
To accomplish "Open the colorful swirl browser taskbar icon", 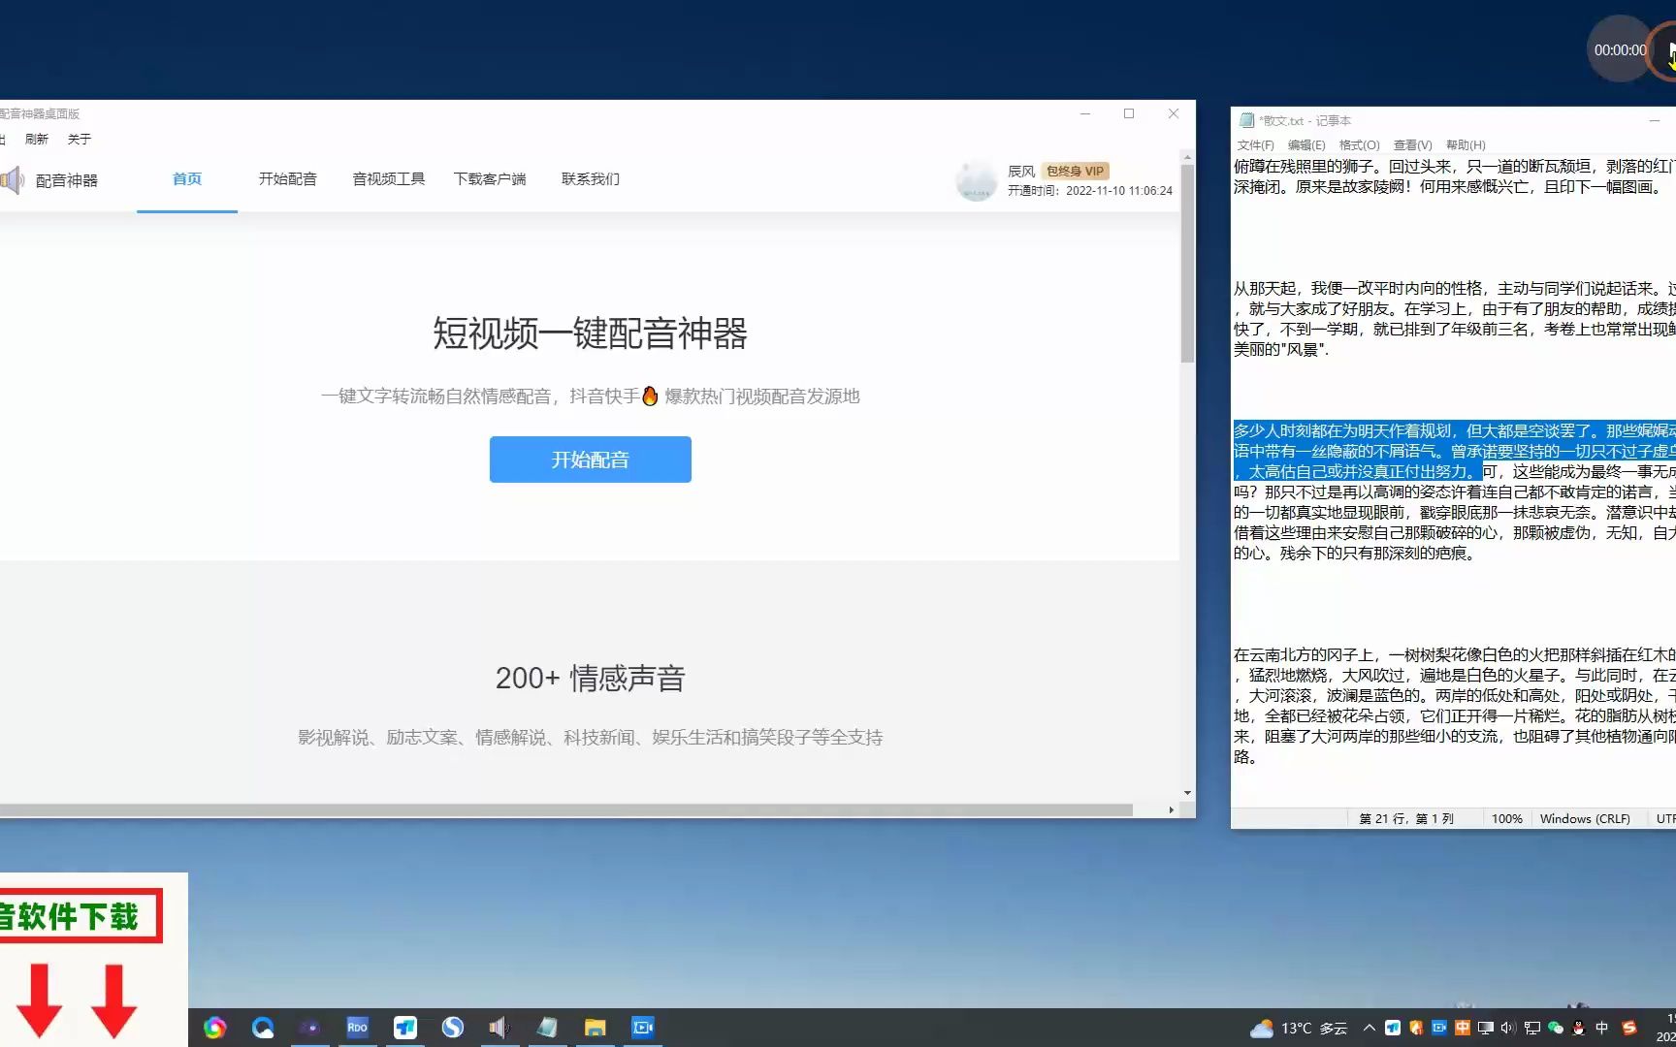I will click(x=215, y=1028).
